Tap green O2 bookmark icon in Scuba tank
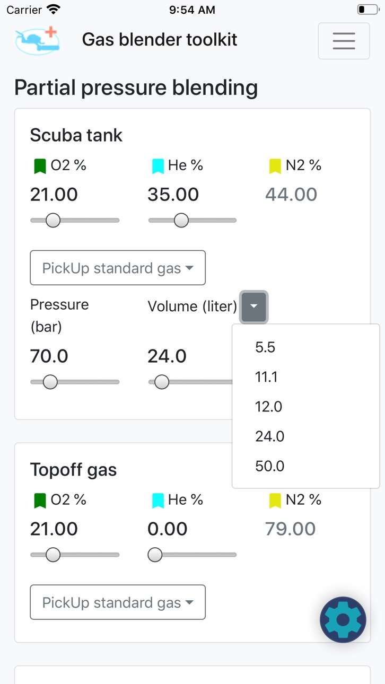385x684 pixels. point(40,166)
